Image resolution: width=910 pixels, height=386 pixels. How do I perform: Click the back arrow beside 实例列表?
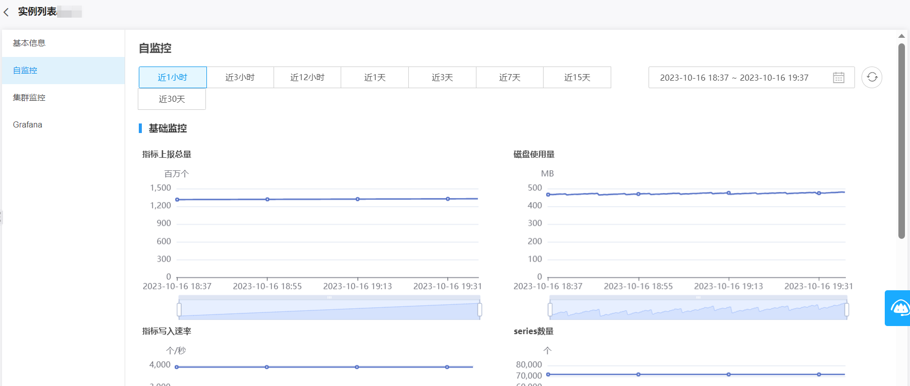(x=7, y=12)
